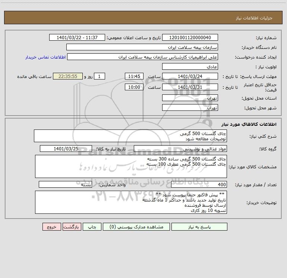Open مشاهده مدارک پیوستی (0) button

click(x=136, y=227)
